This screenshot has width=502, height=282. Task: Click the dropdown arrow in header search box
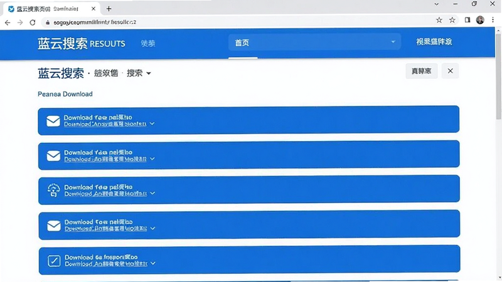pyautogui.click(x=393, y=42)
